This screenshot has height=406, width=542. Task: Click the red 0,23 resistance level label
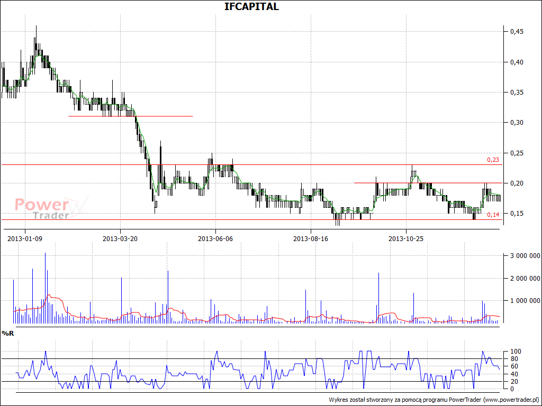493,160
